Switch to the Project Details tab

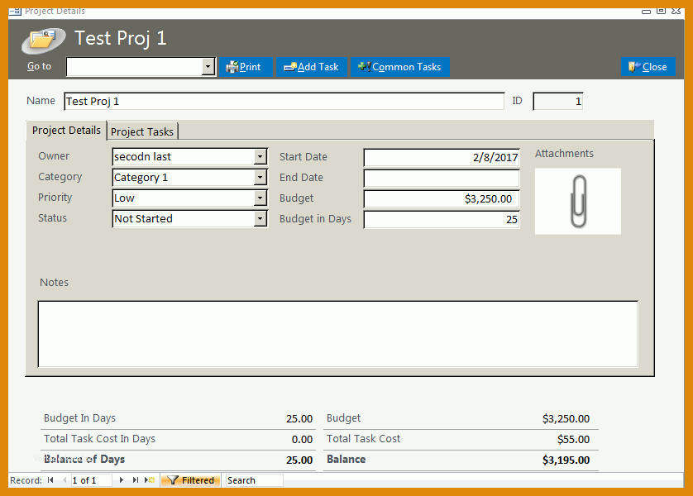coord(66,131)
